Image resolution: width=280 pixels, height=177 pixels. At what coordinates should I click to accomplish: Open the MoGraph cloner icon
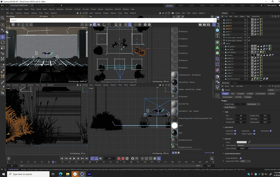[217, 47]
